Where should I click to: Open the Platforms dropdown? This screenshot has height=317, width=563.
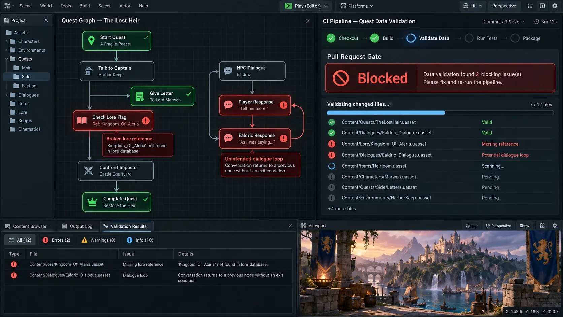357,6
